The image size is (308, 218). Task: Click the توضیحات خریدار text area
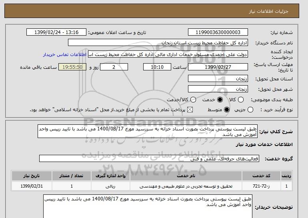[148, 206]
